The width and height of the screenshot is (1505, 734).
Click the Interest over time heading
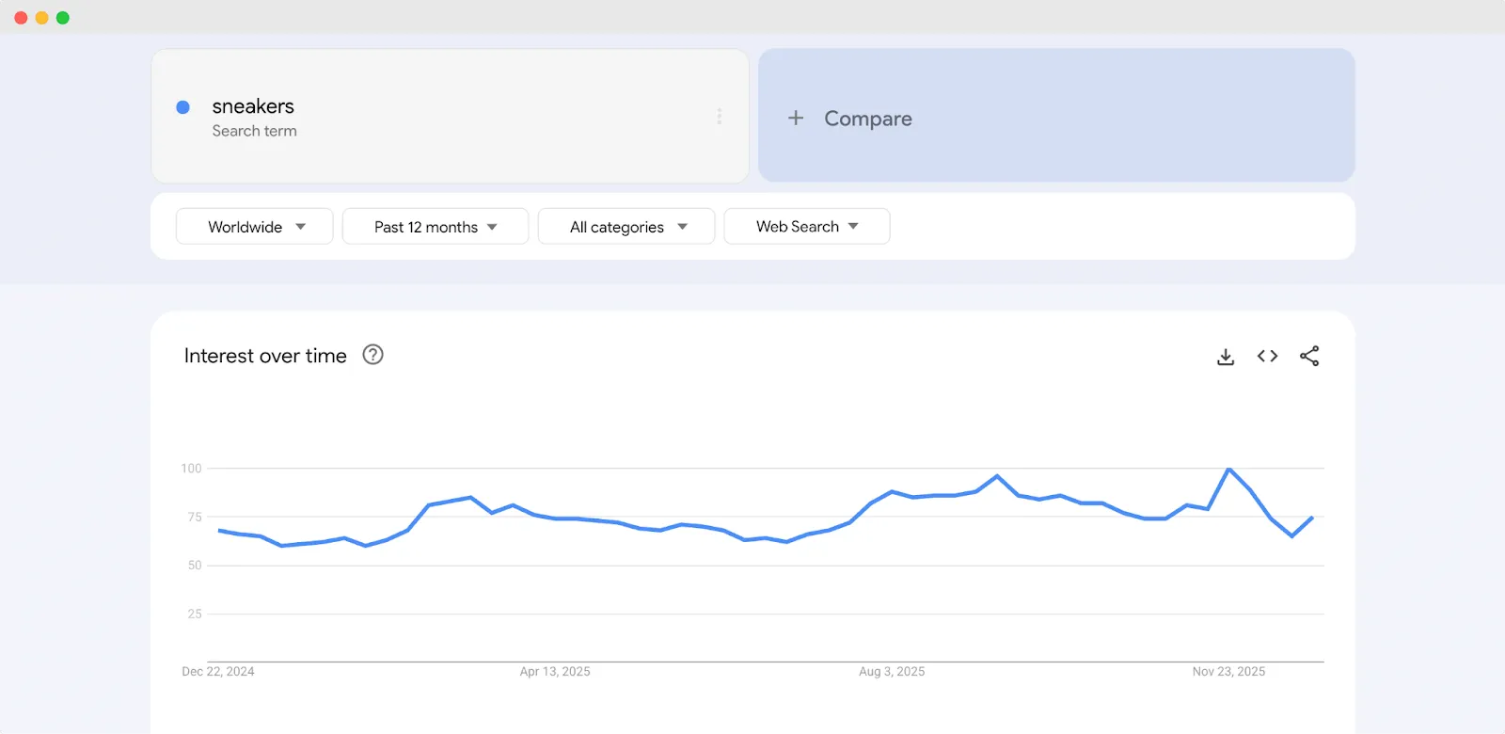(265, 356)
